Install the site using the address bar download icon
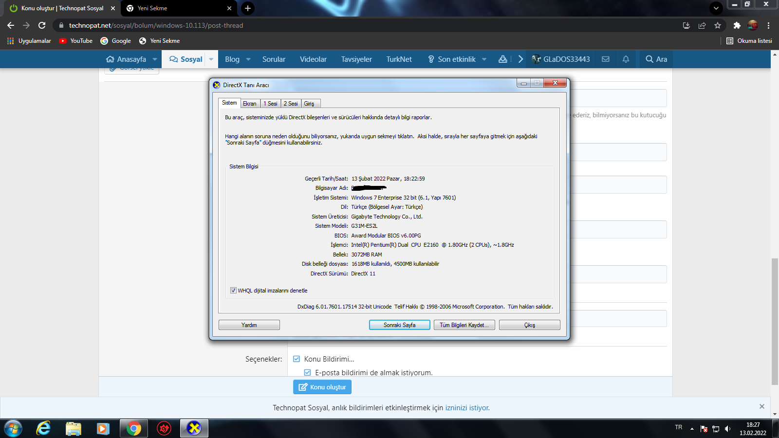Image resolution: width=779 pixels, height=438 pixels. click(x=686, y=25)
